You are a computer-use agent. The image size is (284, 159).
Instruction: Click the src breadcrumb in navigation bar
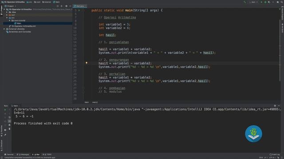tap(29, 2)
